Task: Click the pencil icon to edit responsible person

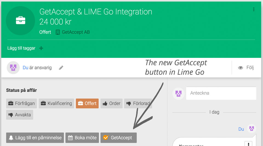Action: pyautogui.click(x=61, y=68)
